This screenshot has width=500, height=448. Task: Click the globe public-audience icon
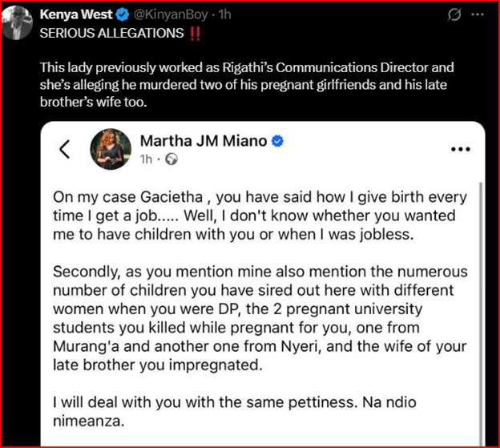[x=171, y=159]
